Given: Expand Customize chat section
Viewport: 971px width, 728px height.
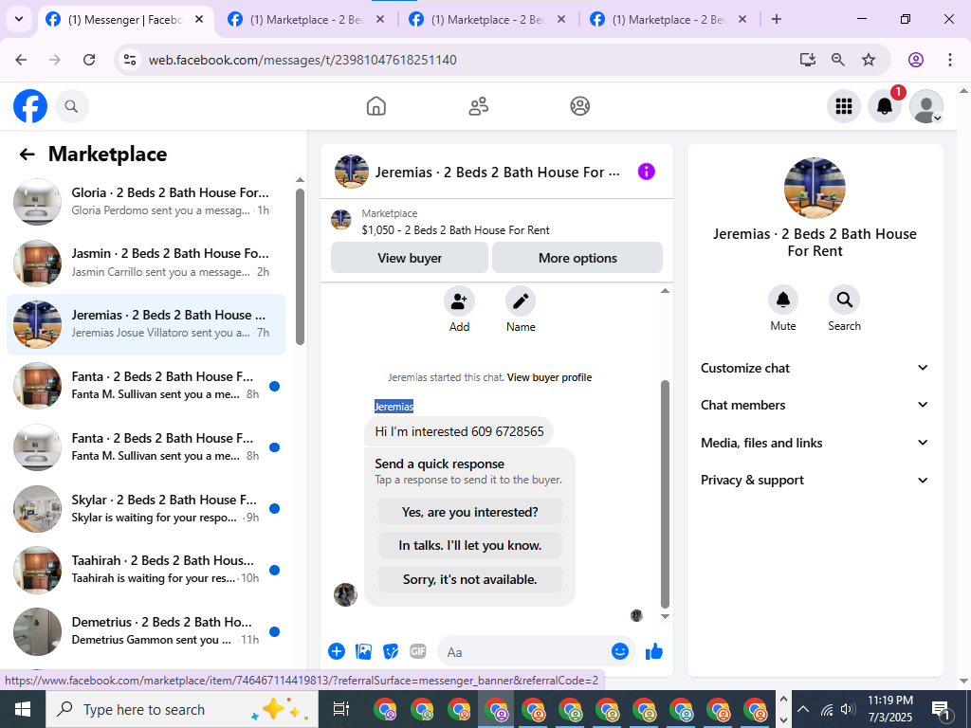Looking at the screenshot, I should pyautogui.click(x=815, y=368).
